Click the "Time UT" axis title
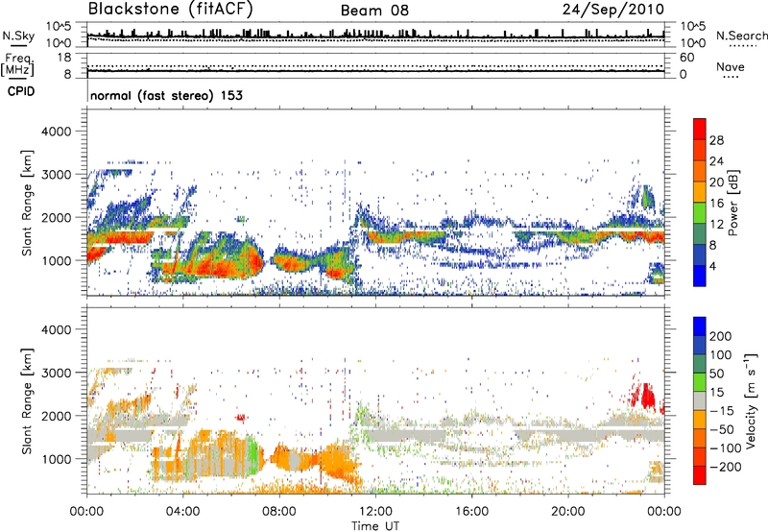 [375, 526]
